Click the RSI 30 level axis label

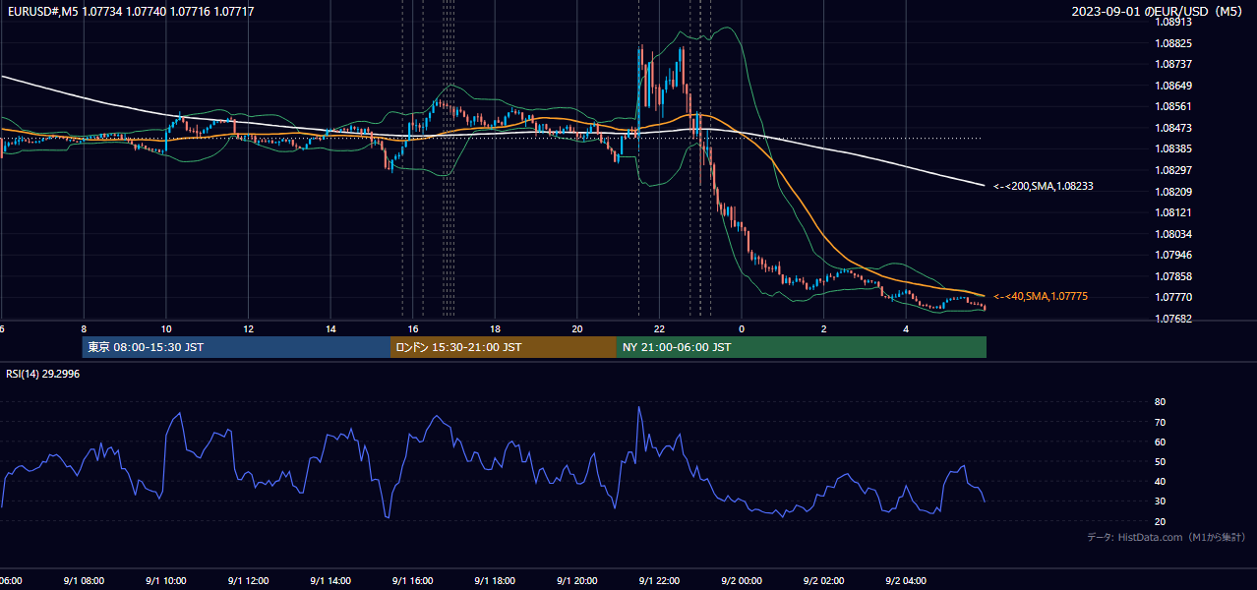click(x=1160, y=501)
